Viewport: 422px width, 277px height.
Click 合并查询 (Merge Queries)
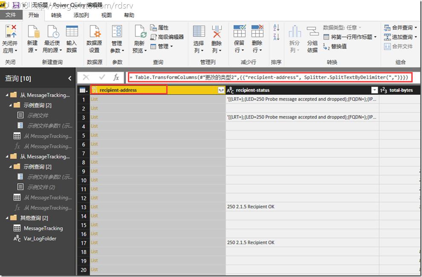(x=400, y=27)
